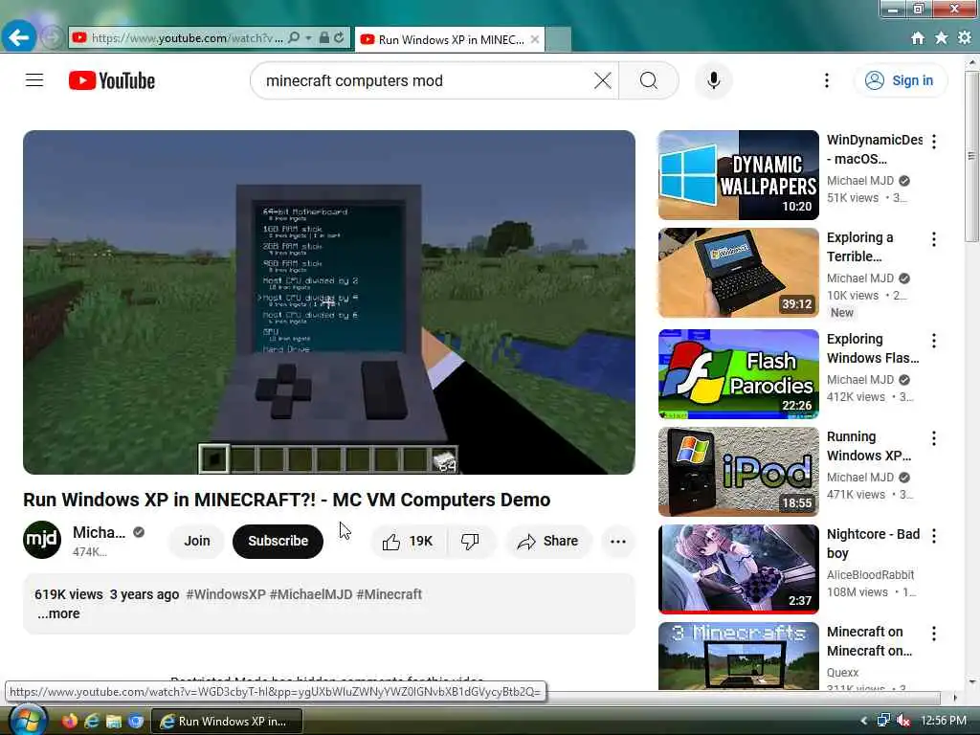The image size is (980, 735).
Task: Click the YouTube search magnifier button
Action: click(649, 80)
